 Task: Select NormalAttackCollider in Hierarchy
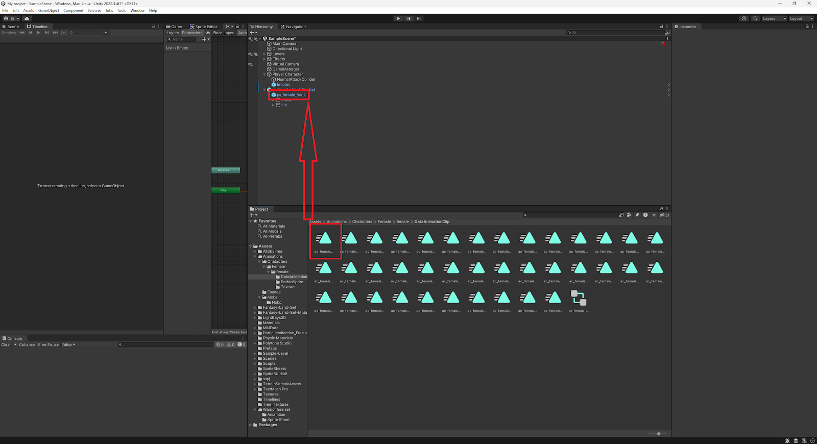click(x=296, y=79)
